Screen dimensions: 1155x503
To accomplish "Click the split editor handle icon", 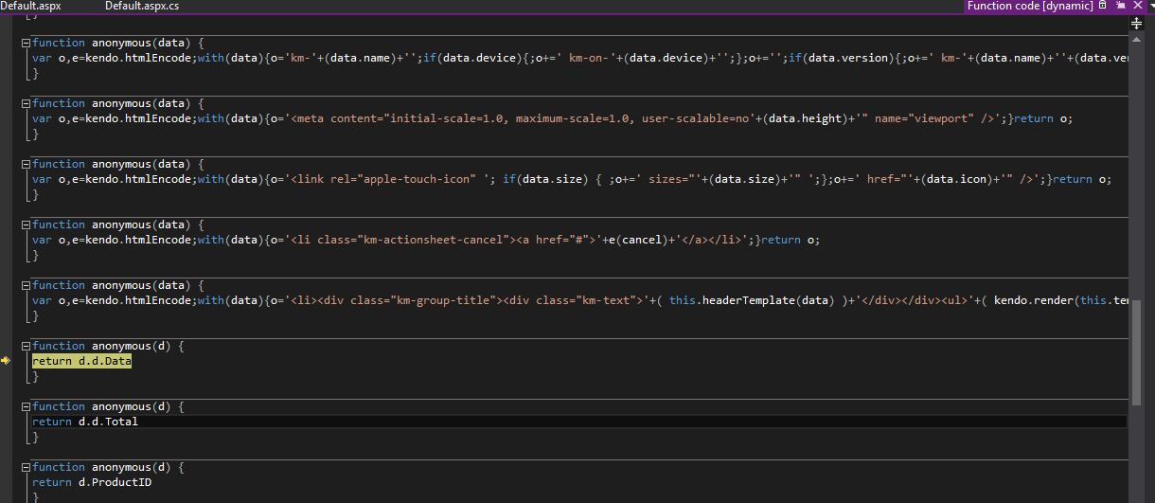I will click(x=1137, y=24).
